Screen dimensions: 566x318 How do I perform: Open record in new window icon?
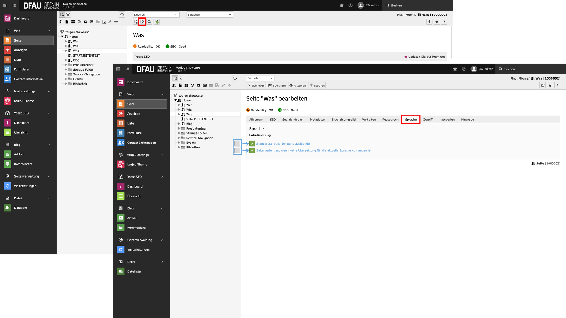[x=543, y=85]
